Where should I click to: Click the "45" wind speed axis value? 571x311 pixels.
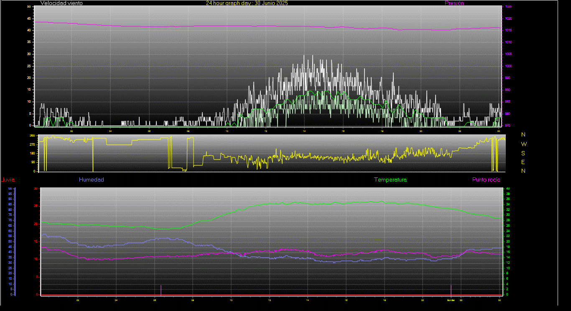(x=29, y=19)
